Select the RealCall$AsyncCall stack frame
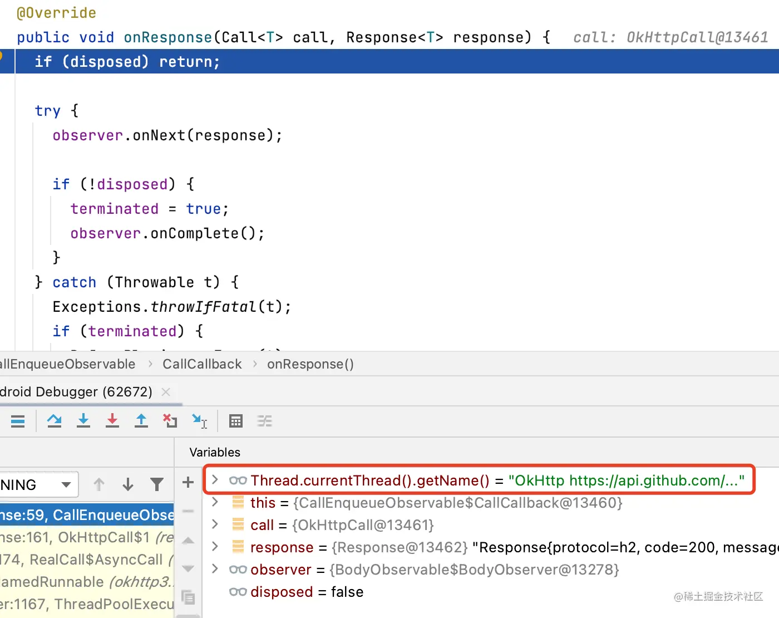Image resolution: width=779 pixels, height=618 pixels. point(87,560)
